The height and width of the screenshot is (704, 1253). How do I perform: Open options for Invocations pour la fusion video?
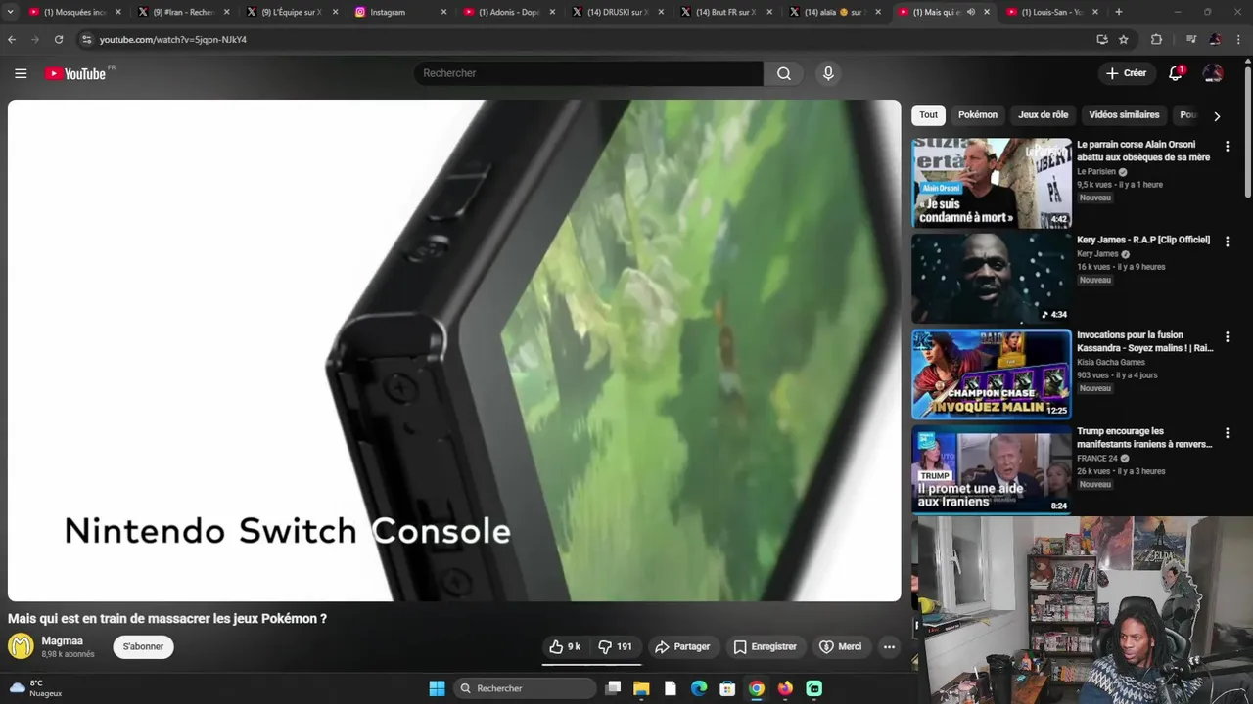[1228, 337]
